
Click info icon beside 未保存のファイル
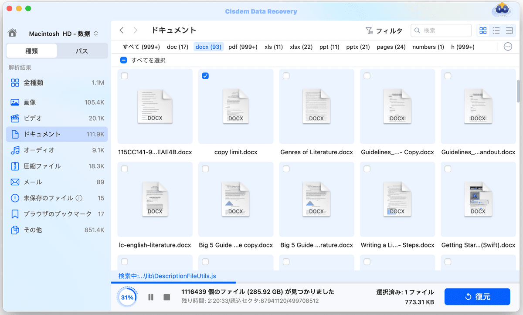click(x=79, y=198)
